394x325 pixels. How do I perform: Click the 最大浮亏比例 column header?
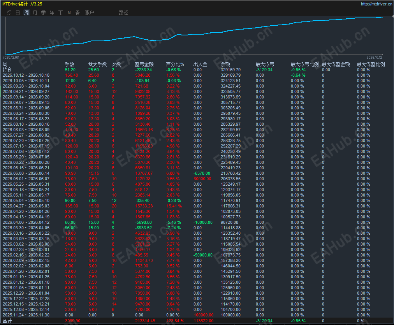coord(304,64)
